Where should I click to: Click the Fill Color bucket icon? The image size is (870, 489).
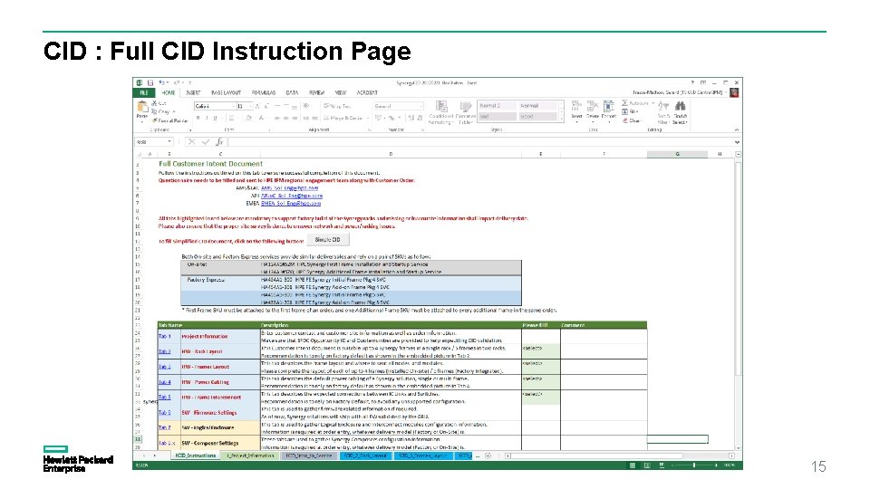249,118
